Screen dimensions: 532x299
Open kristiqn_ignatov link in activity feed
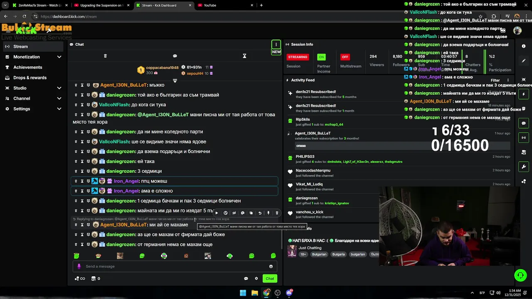coord(337,203)
